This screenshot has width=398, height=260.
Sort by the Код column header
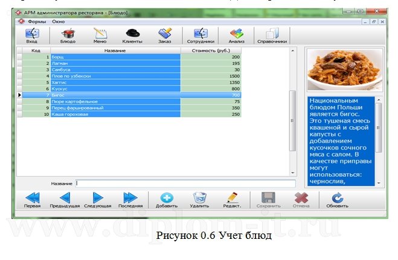36,51
